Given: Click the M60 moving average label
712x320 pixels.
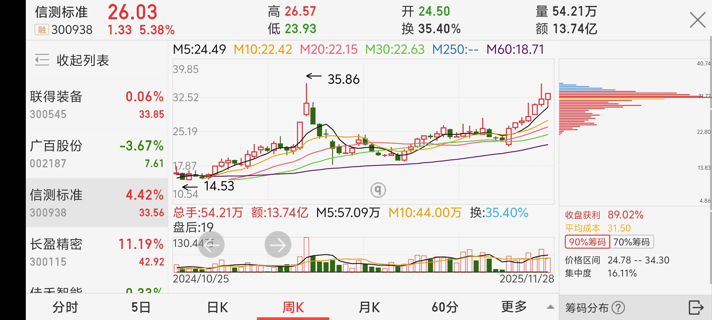Looking at the screenshot, I should coord(515,49).
